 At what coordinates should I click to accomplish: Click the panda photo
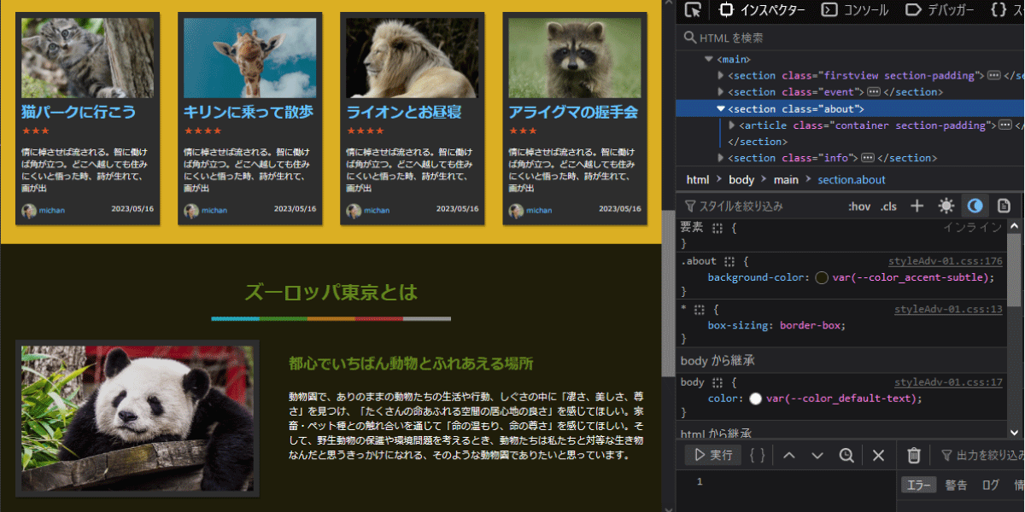(x=137, y=418)
